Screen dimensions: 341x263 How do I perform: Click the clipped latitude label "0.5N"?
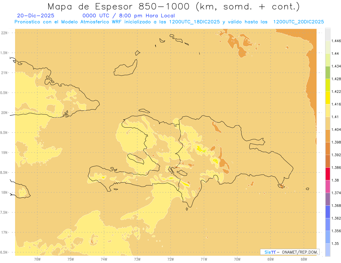(x=4, y=93)
